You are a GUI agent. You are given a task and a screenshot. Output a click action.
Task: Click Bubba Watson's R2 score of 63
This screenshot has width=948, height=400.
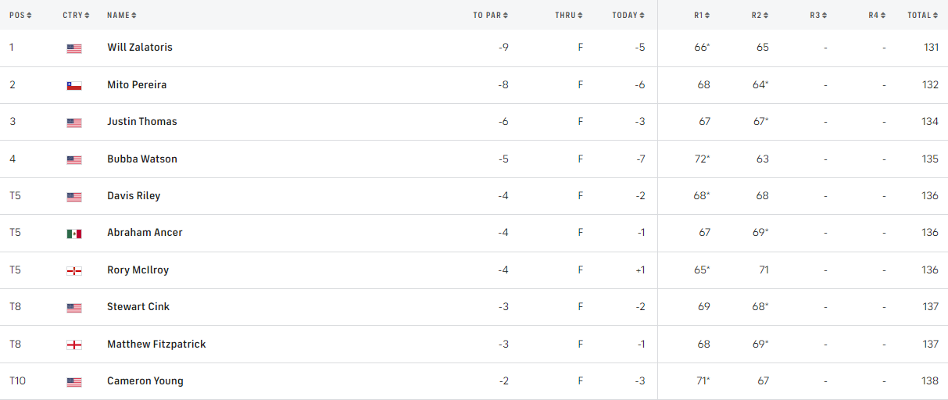point(762,159)
